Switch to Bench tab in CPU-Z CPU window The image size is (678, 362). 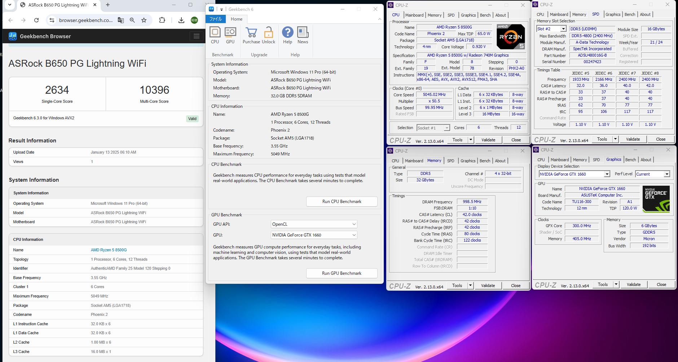485,15
